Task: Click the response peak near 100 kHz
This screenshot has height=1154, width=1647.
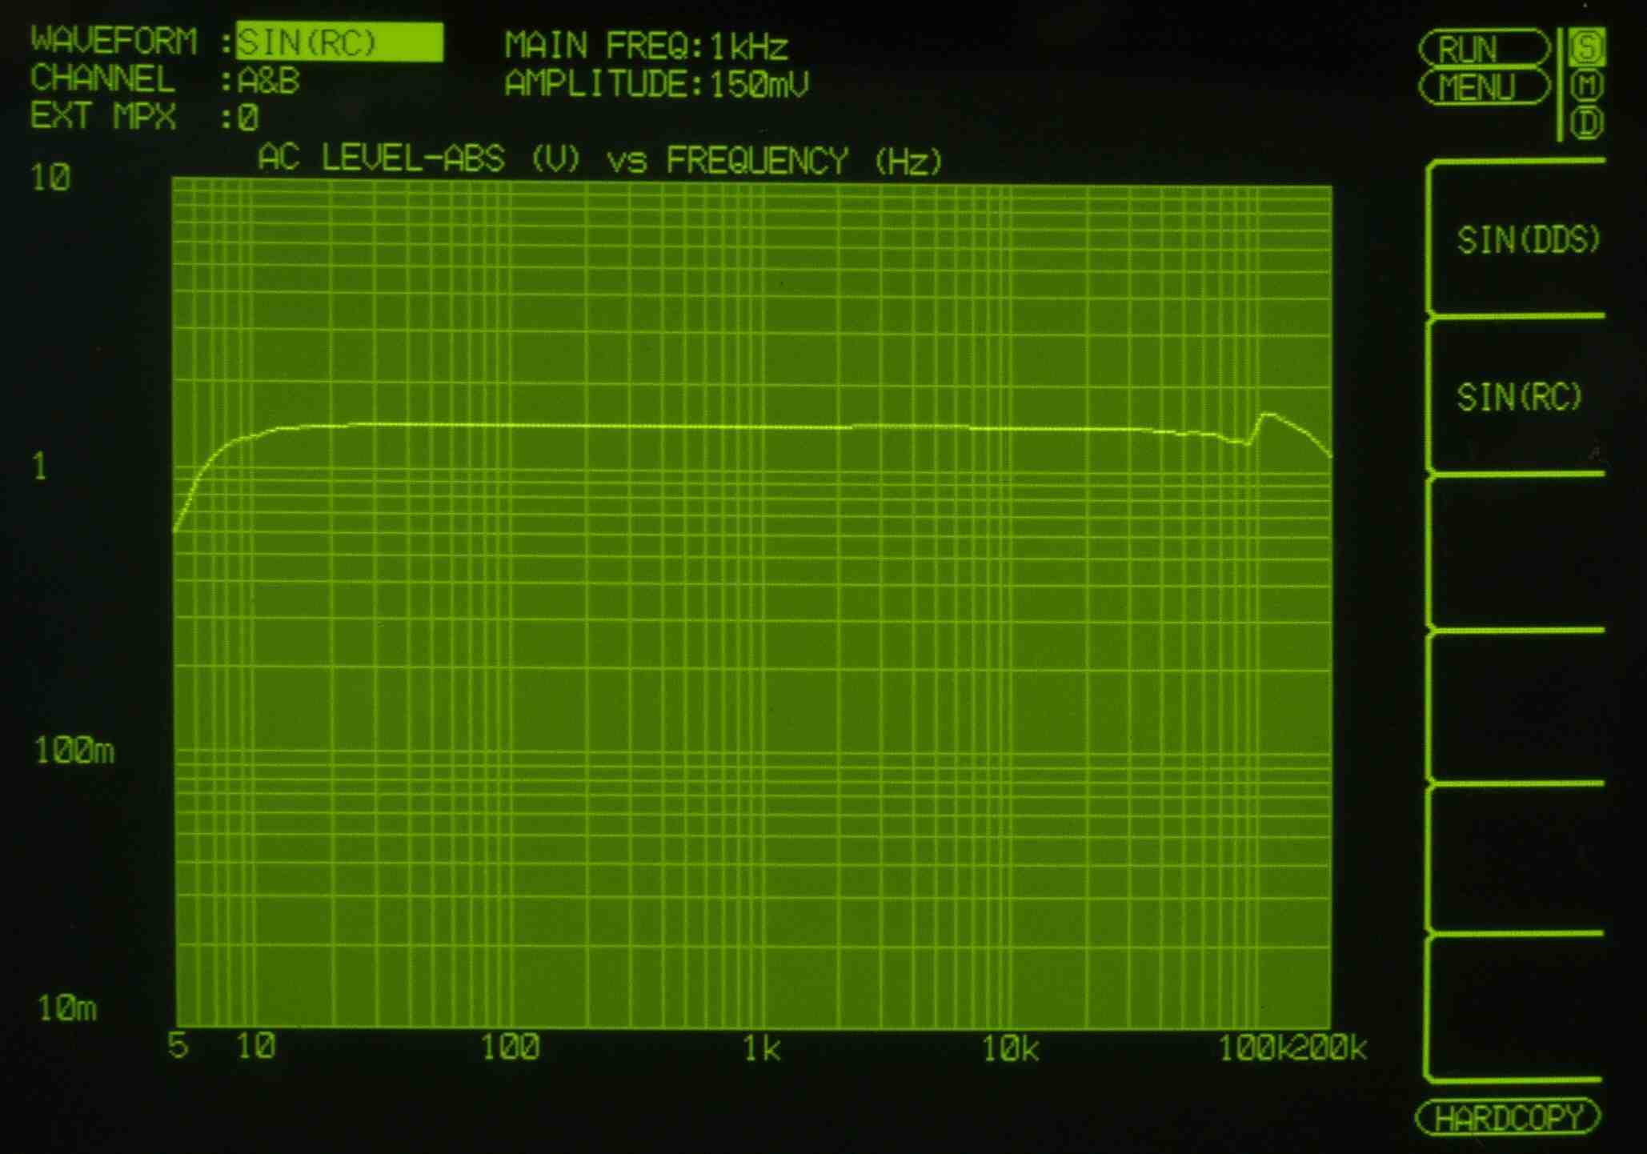Action: pos(1267,415)
